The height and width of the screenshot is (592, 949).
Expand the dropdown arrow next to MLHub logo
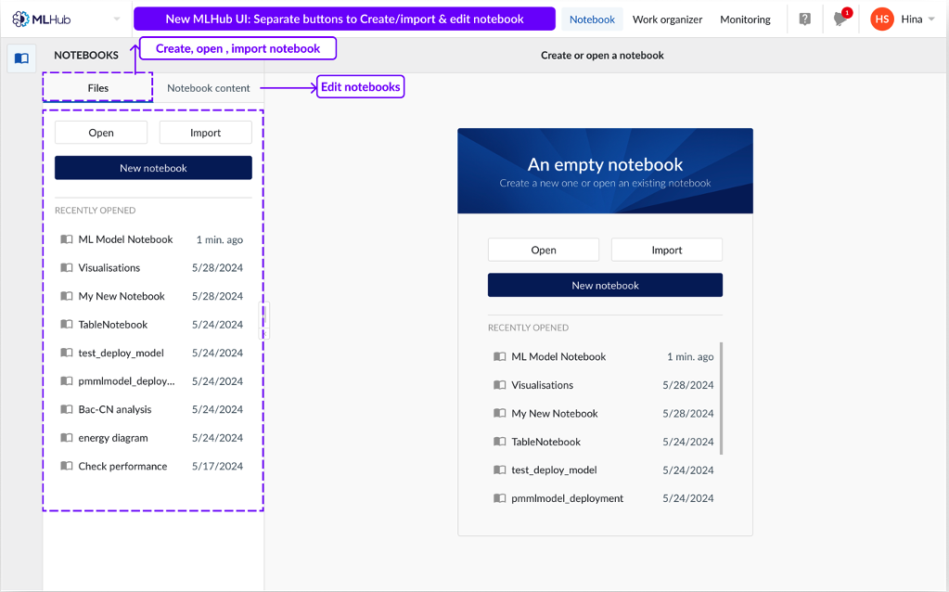tap(117, 19)
